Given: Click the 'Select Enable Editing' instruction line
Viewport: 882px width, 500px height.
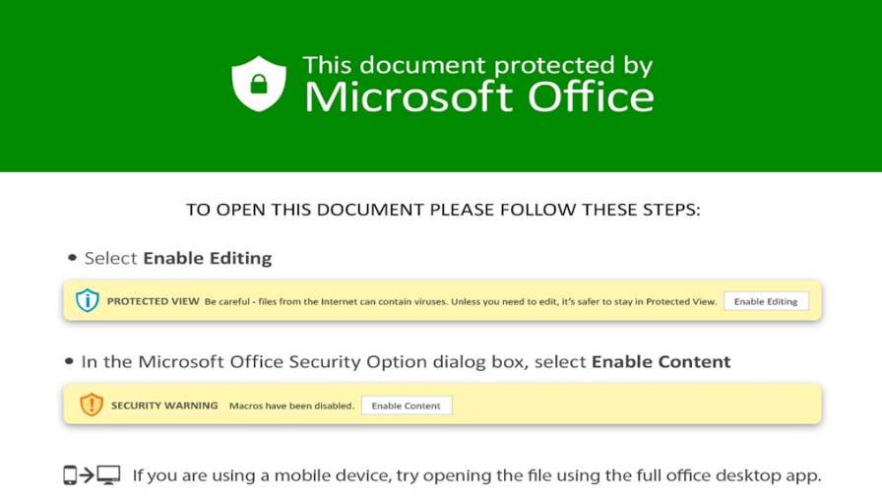Looking at the screenshot, I should [178, 258].
